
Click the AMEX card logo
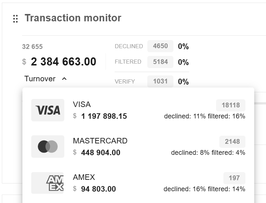(48, 183)
